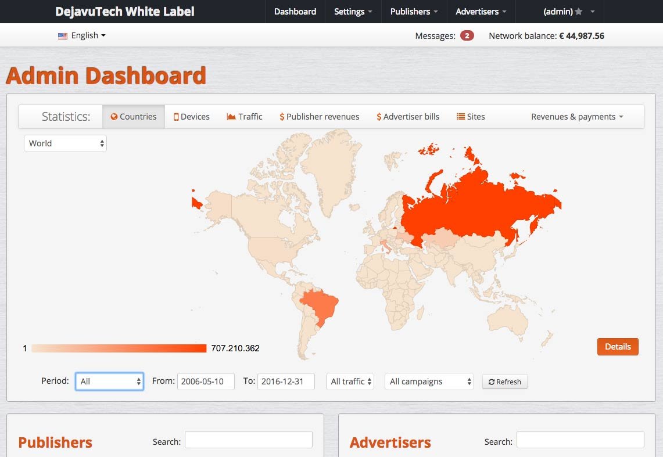
Task: Open the admin account caret menu
Action: tap(592, 12)
